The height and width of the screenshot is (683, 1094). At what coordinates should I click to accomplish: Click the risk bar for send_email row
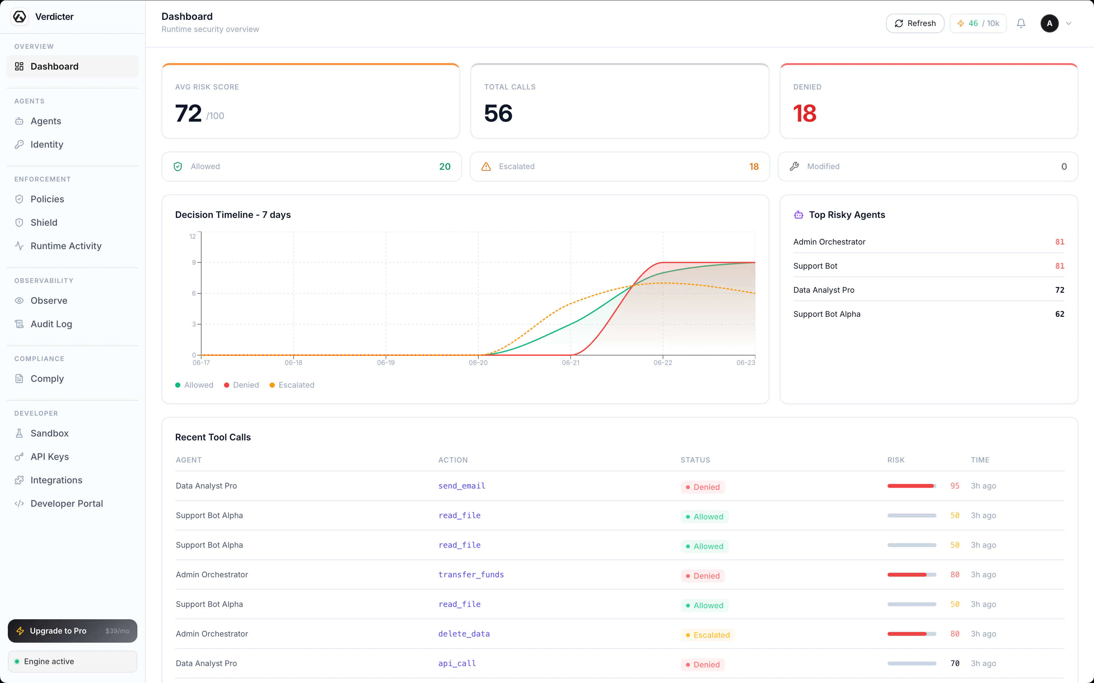(911, 486)
